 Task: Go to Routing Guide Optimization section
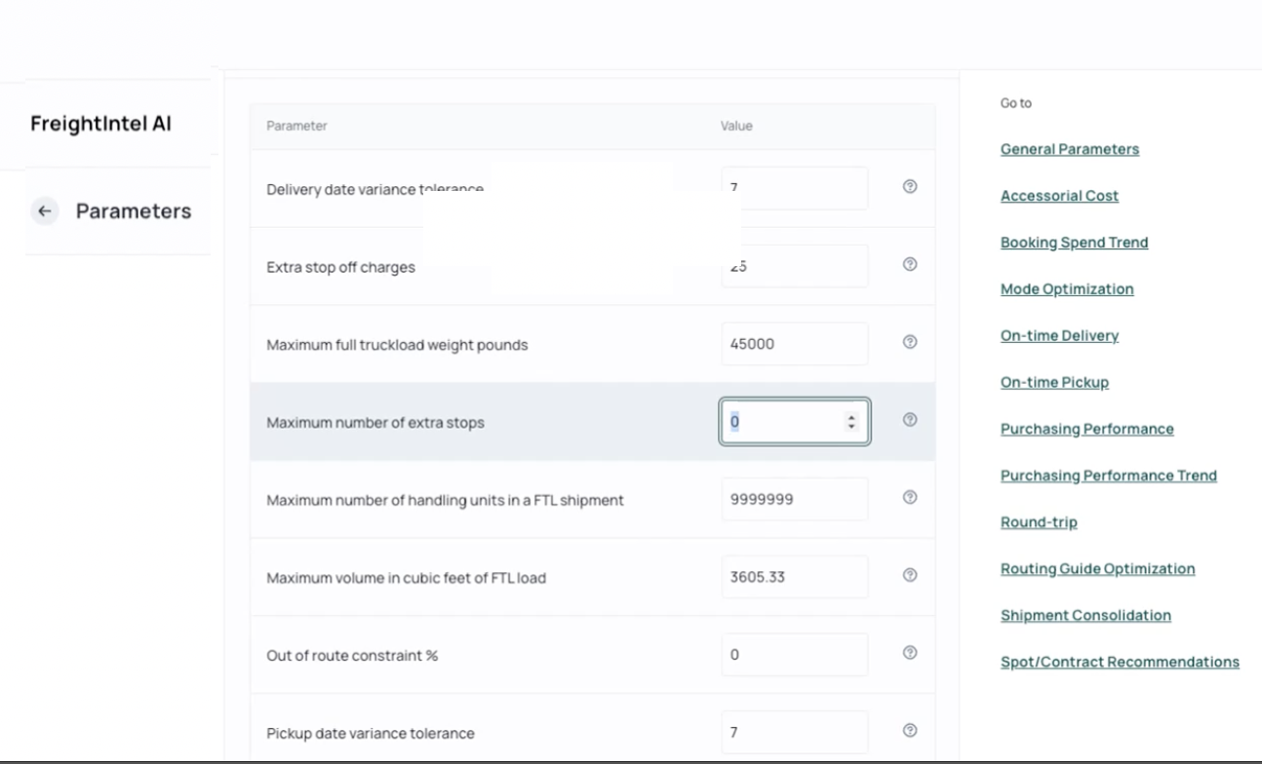click(x=1097, y=569)
